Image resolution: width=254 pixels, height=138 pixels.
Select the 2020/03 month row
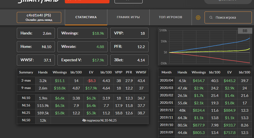click(x=205, y=88)
